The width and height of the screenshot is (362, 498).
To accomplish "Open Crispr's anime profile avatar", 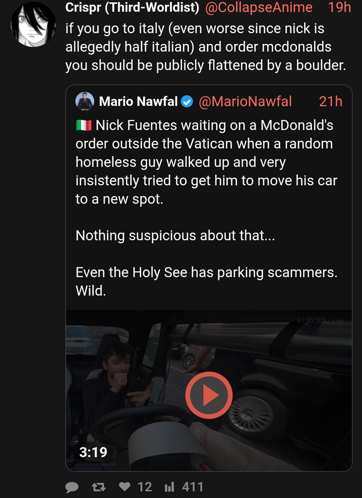I will pos(33,24).
